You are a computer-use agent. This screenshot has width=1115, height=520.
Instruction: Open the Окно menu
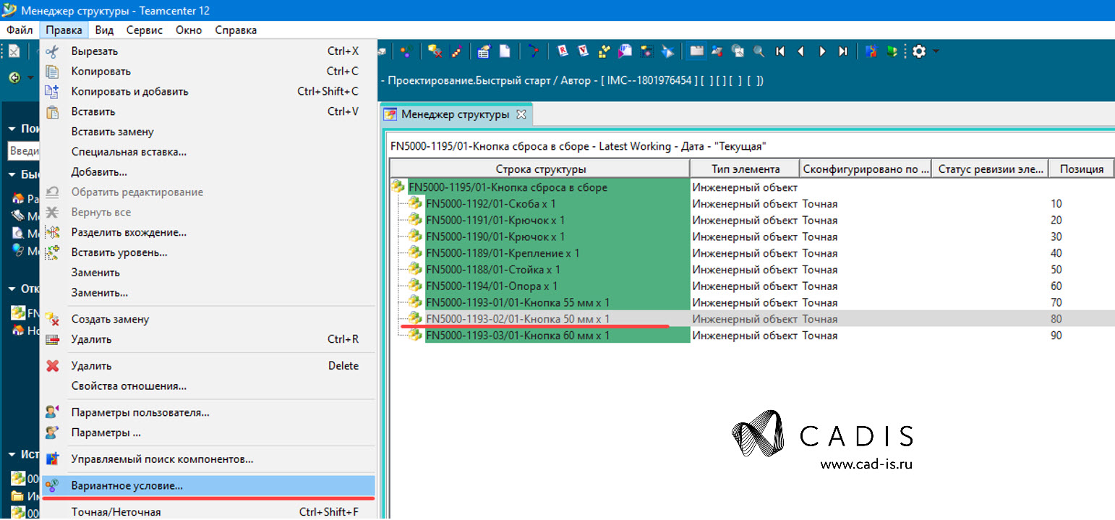click(189, 30)
